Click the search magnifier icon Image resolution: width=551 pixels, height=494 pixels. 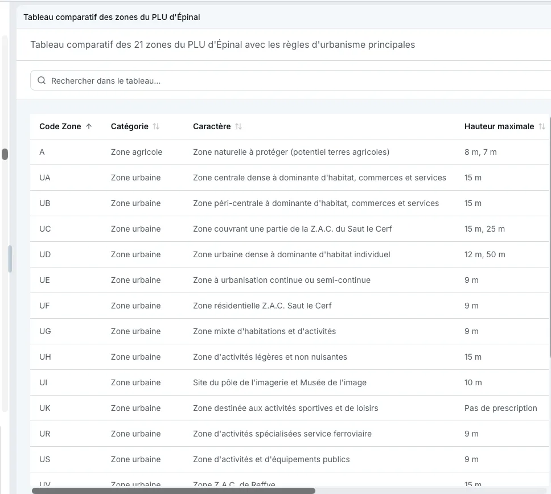point(42,80)
